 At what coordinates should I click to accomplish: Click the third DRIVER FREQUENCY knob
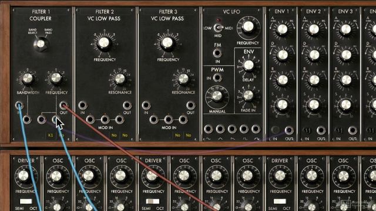(x=280, y=176)
